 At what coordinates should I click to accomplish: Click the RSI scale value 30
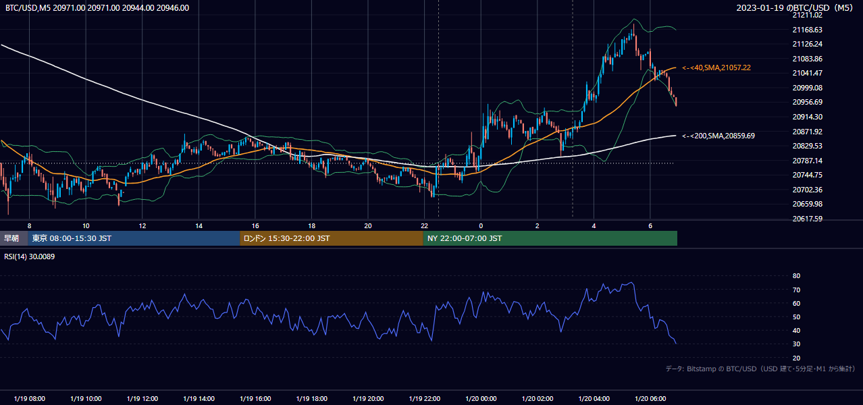pyautogui.click(x=796, y=344)
